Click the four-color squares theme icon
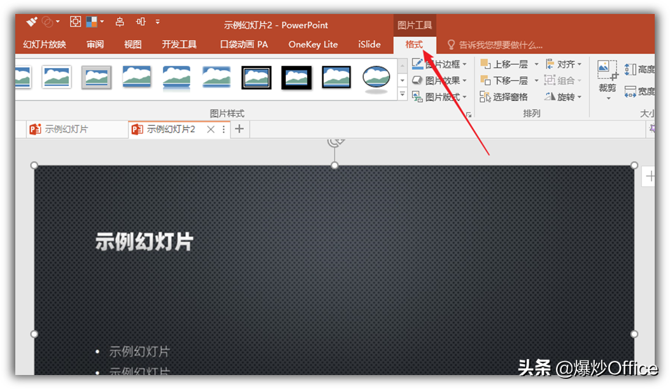The width and height of the screenshot is (670, 389). coord(92,22)
